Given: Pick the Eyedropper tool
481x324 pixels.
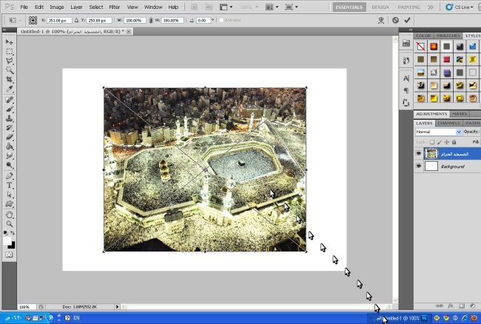Looking at the screenshot, I should [x=10, y=90].
